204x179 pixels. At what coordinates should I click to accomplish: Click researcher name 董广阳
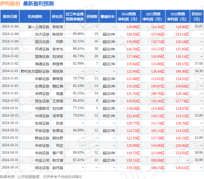(58, 153)
